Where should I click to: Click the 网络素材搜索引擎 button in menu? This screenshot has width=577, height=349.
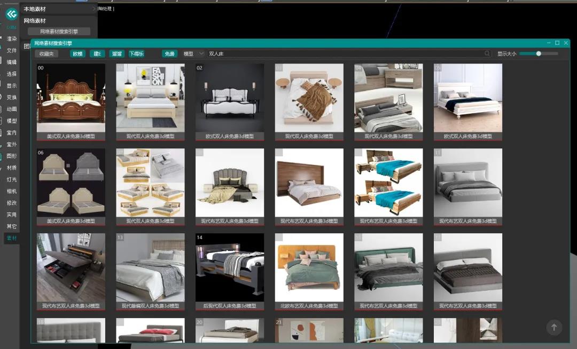click(x=59, y=31)
